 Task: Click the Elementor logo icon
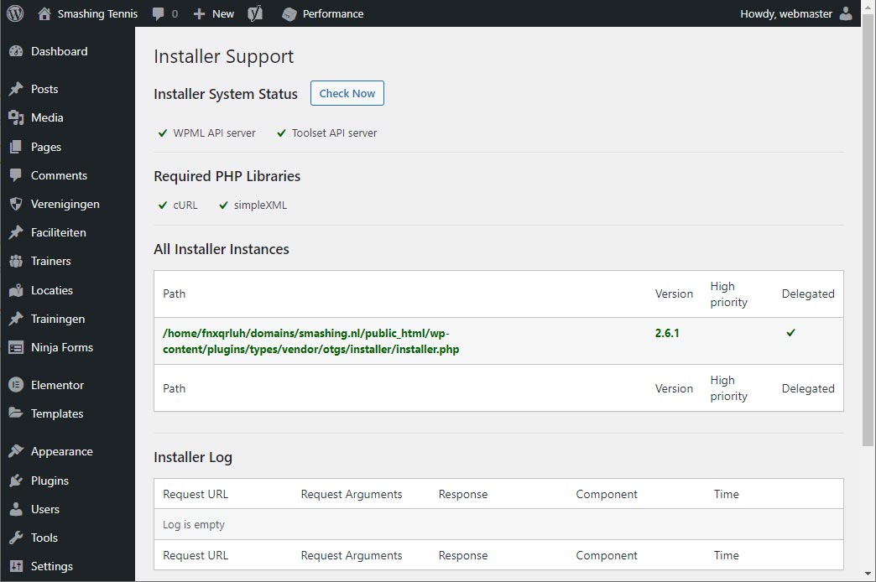click(16, 385)
